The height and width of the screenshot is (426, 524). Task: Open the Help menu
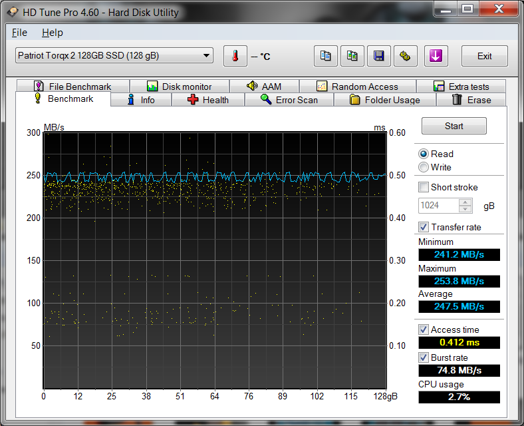point(52,33)
